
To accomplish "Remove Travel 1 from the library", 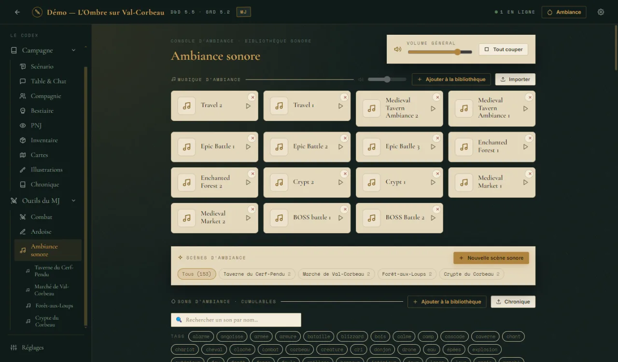I will click(x=344, y=97).
